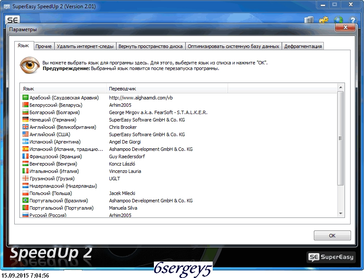
Task: Click translator Chris Brooker
Action: 123,127
